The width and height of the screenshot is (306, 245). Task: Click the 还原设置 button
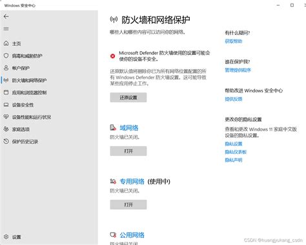pos(128,98)
